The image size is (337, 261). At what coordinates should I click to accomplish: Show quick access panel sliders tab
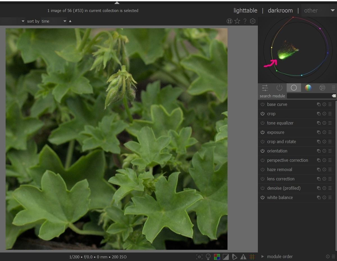tap(265, 88)
